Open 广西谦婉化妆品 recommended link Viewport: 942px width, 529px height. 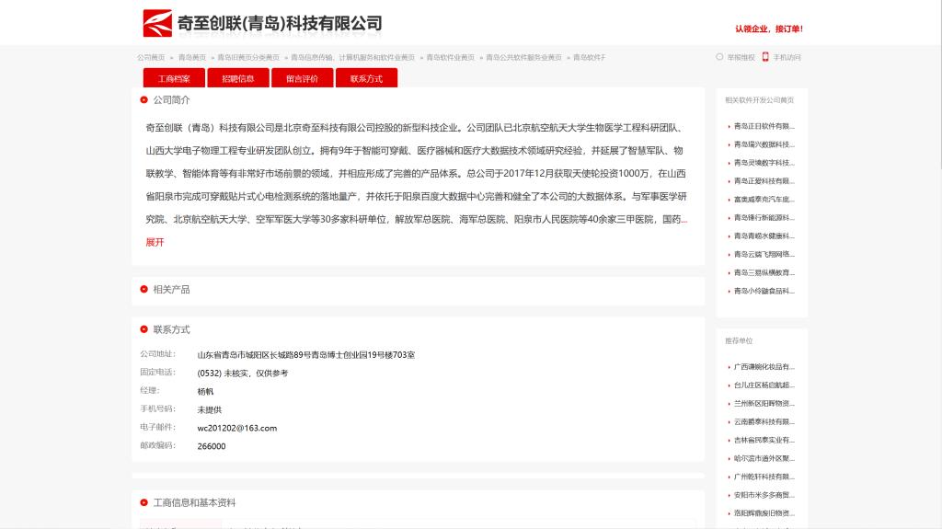764,367
